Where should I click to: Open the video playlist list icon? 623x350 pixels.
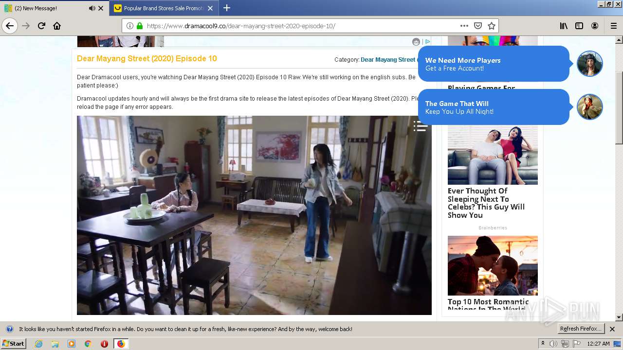[x=421, y=126]
